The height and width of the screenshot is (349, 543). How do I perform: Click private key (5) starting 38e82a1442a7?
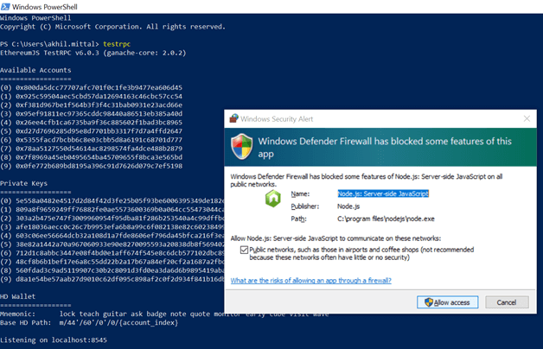tap(120, 244)
